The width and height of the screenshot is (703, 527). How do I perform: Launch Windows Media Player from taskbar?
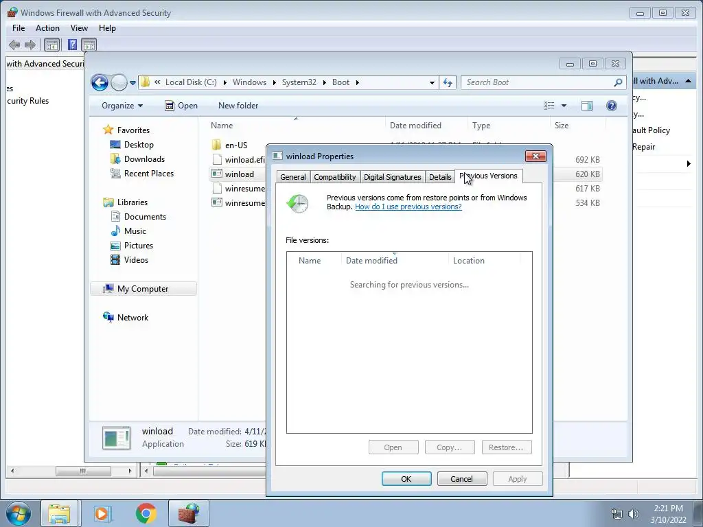pyautogui.click(x=102, y=513)
